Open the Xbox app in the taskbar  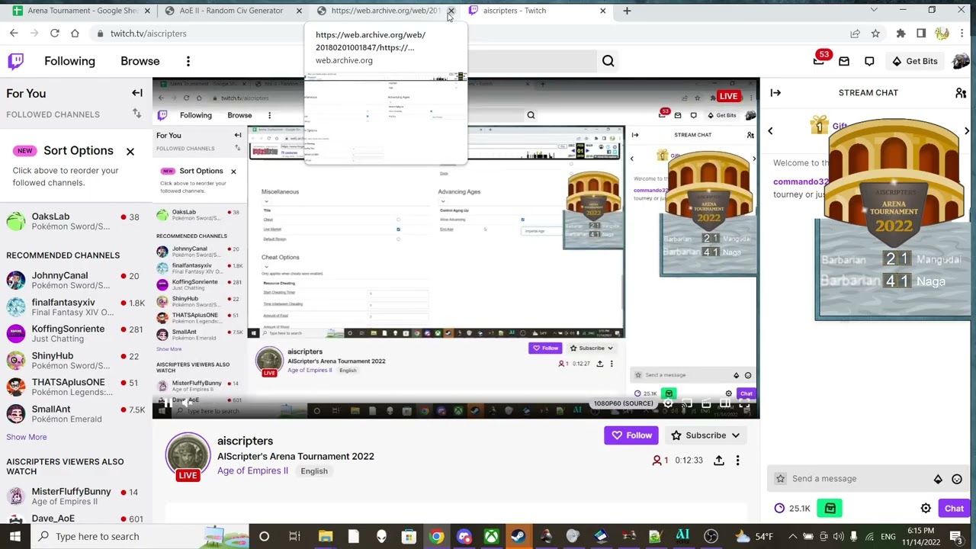coord(491,536)
